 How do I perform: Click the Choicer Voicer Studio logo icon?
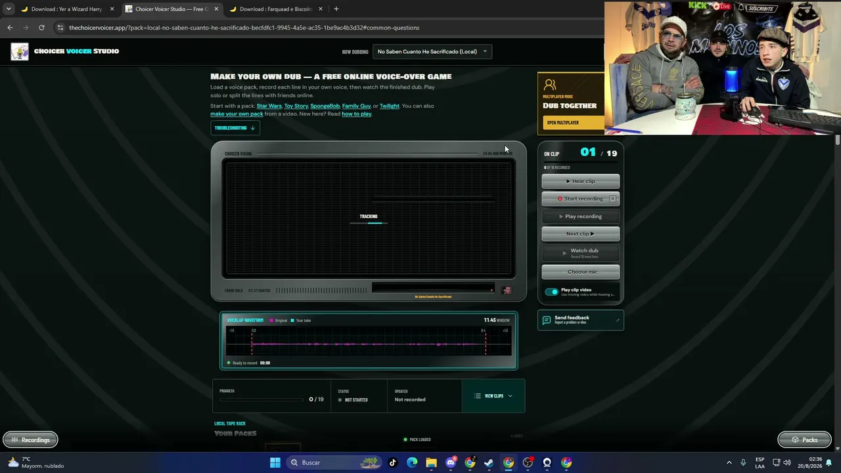tap(20, 51)
